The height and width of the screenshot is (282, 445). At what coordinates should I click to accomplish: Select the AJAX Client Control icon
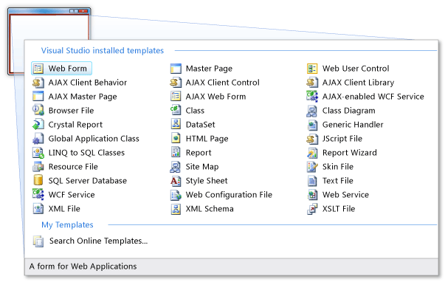[x=176, y=83]
